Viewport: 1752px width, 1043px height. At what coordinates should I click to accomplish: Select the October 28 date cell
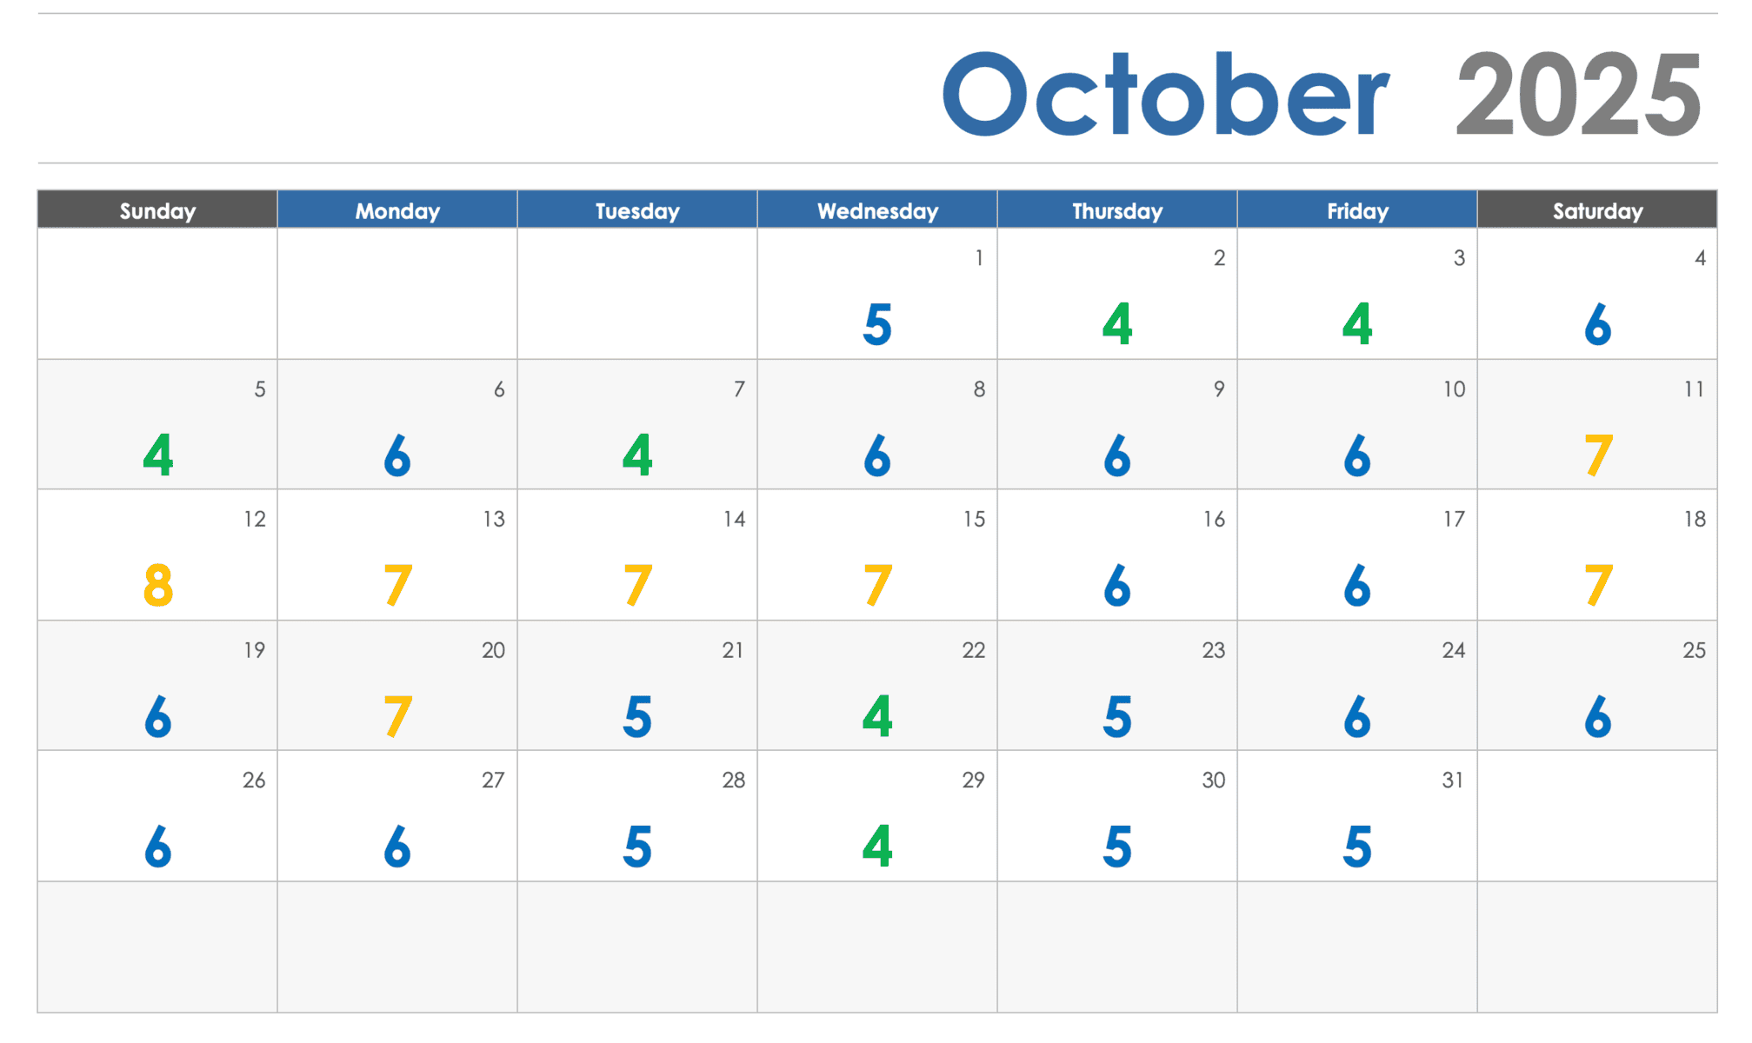[637, 816]
